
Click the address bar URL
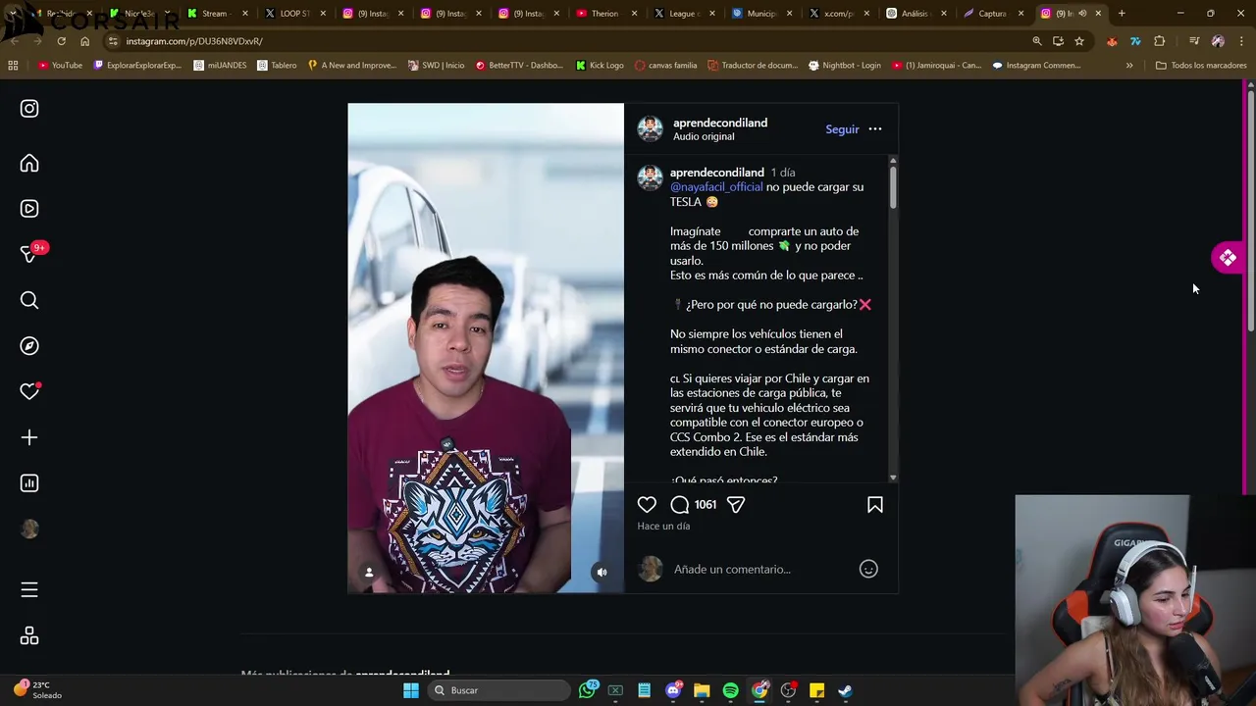194,41
